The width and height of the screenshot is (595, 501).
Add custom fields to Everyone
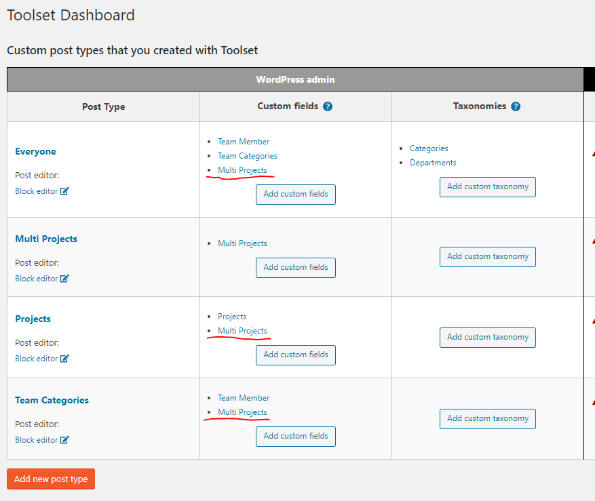point(296,195)
